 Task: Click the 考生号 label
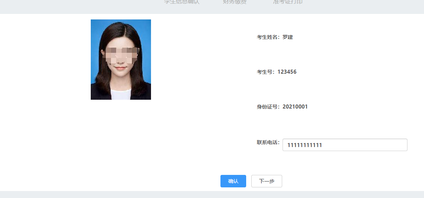[266, 72]
